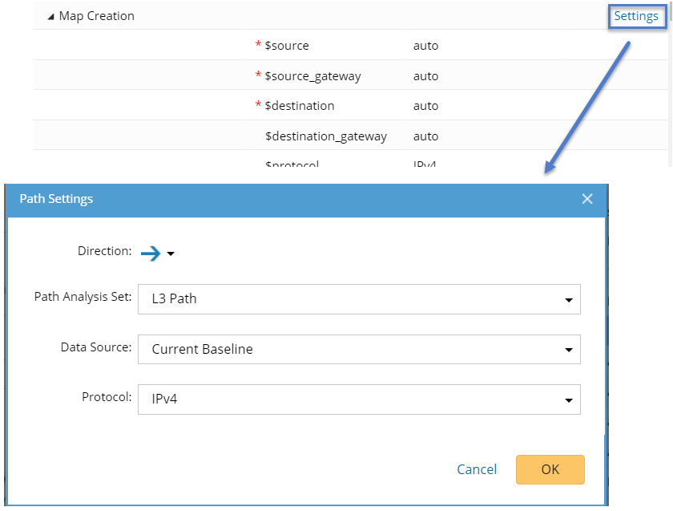Viewport: 673px width, 511px height.
Task: Cancel the Path Settings dialog
Action: [477, 470]
